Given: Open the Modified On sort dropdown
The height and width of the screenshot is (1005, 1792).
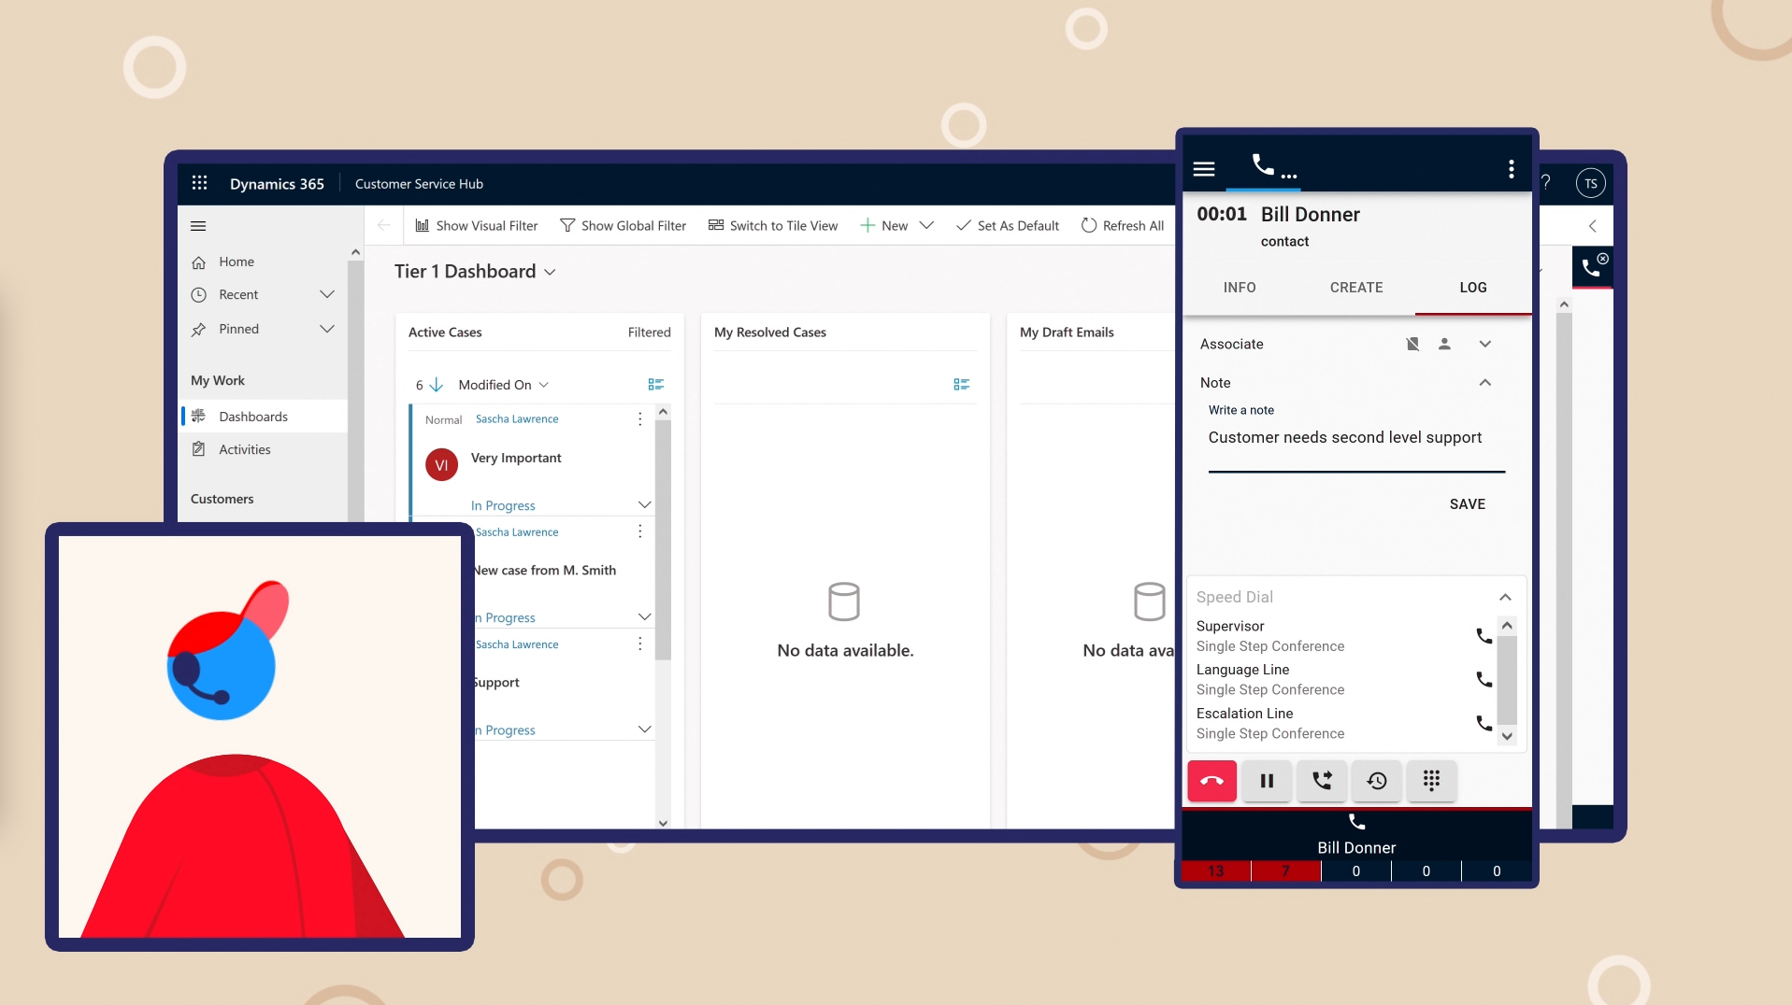Looking at the screenshot, I should pyautogui.click(x=503, y=385).
